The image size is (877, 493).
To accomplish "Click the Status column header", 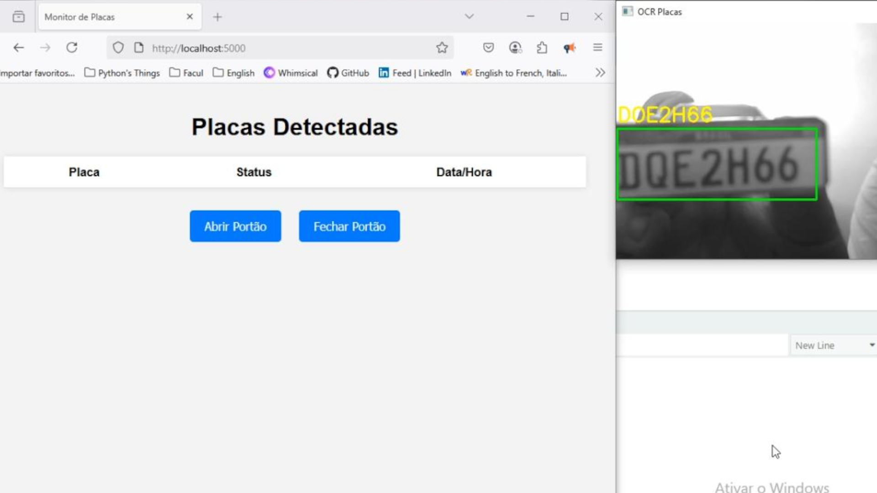I will click(x=254, y=172).
